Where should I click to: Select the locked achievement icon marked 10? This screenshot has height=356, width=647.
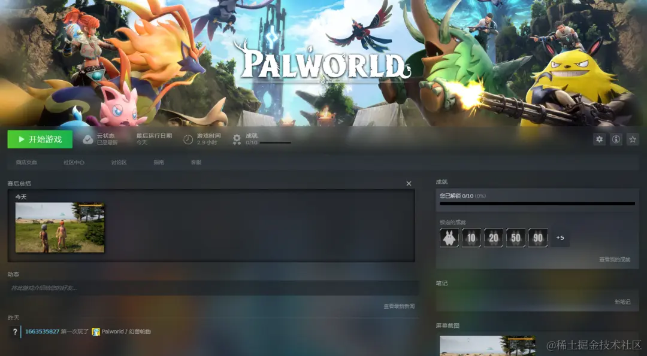click(x=471, y=238)
